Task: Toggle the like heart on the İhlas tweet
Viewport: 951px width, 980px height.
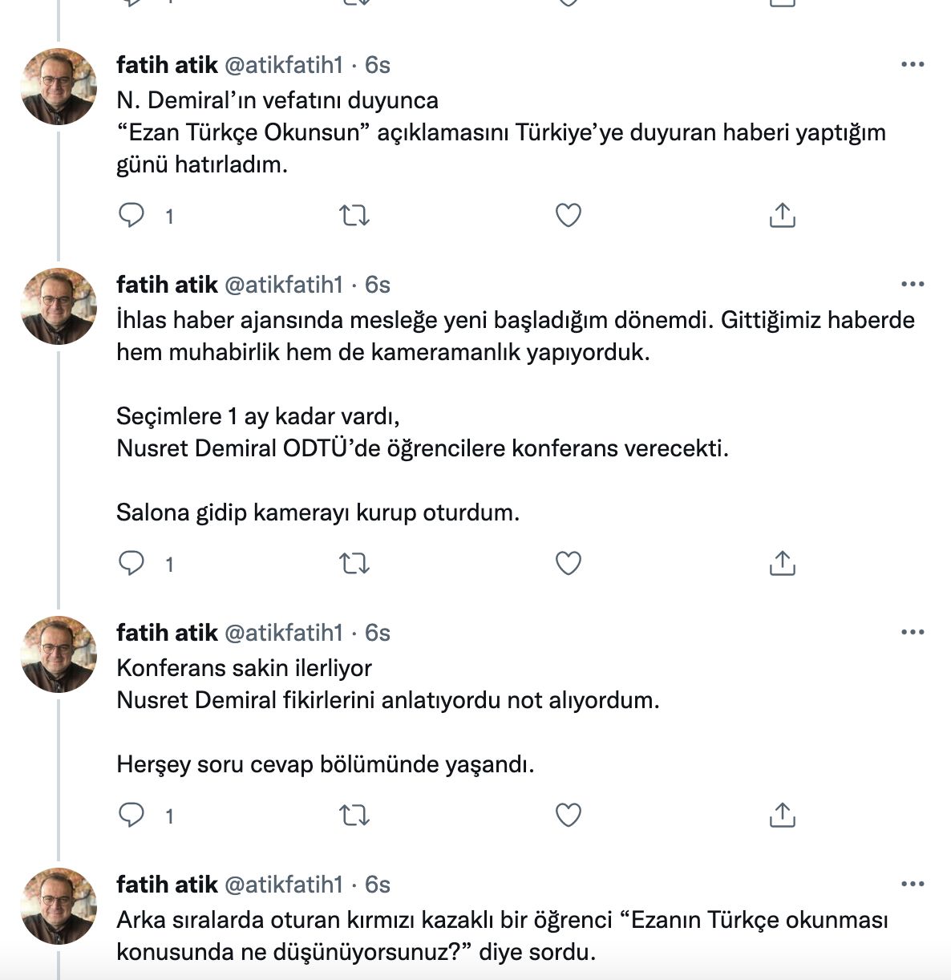Action: point(568,564)
